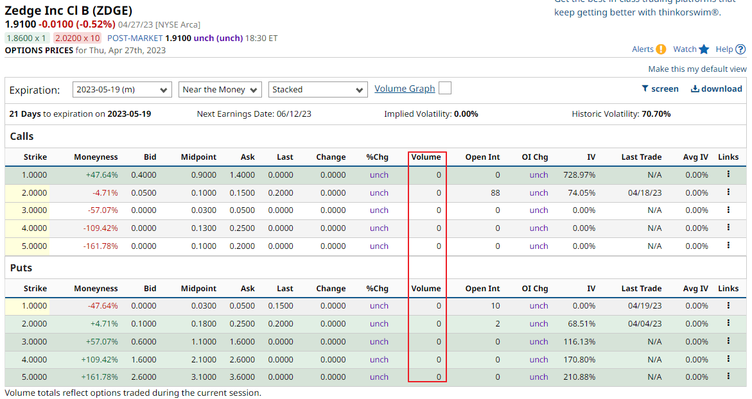Sort calls by Volume column header

pos(426,157)
